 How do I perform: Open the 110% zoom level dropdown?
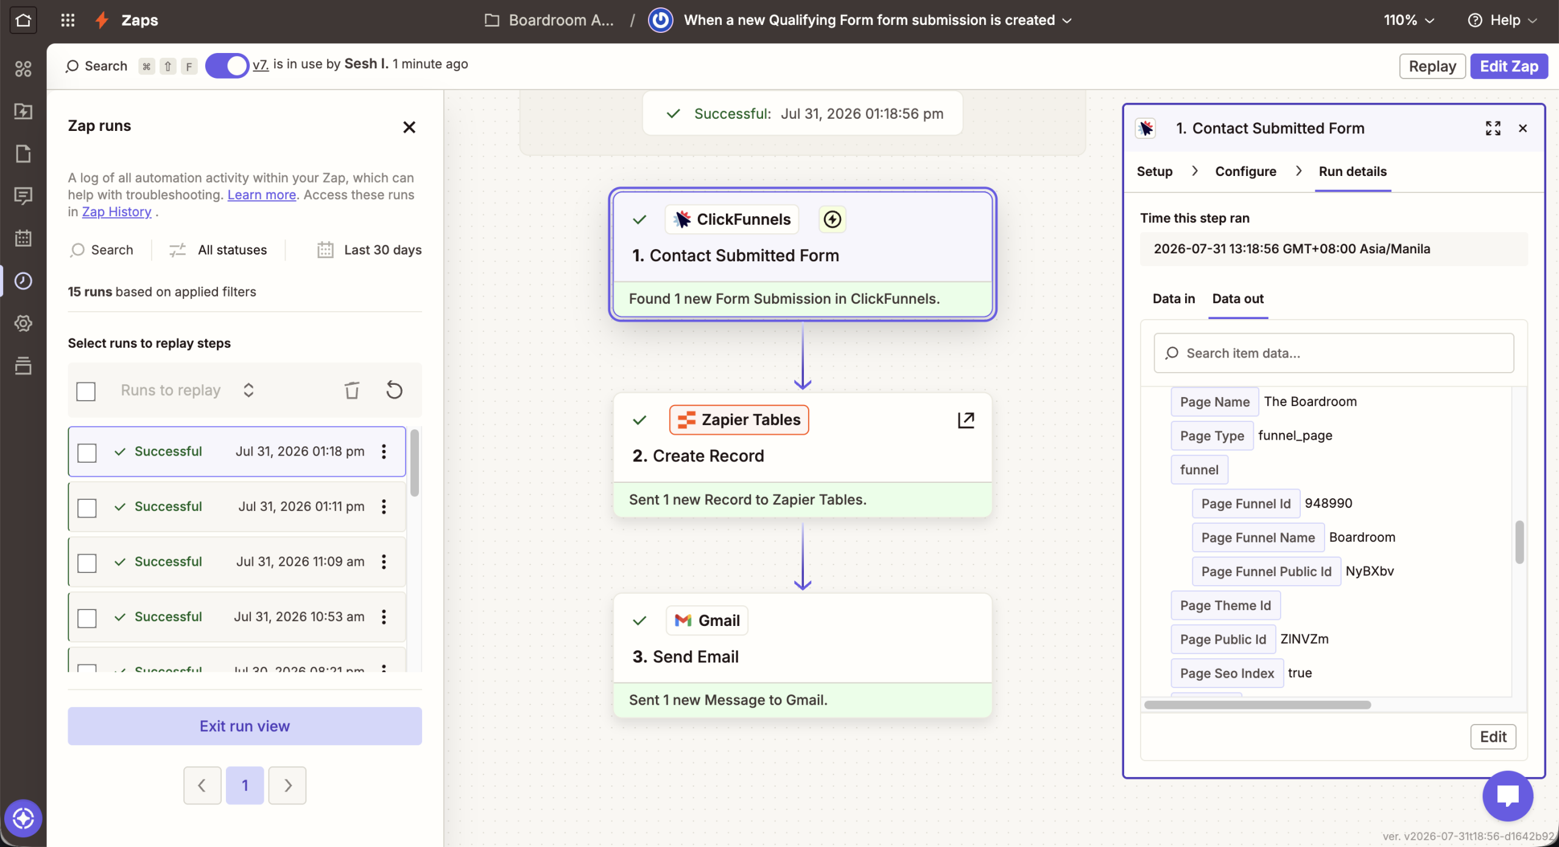(x=1409, y=20)
